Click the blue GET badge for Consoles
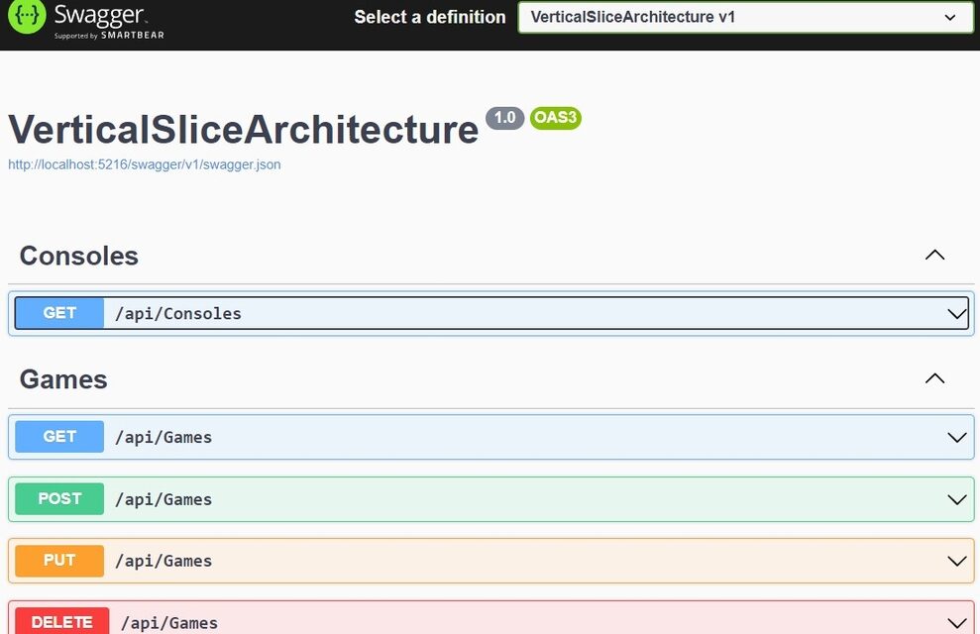 59,313
